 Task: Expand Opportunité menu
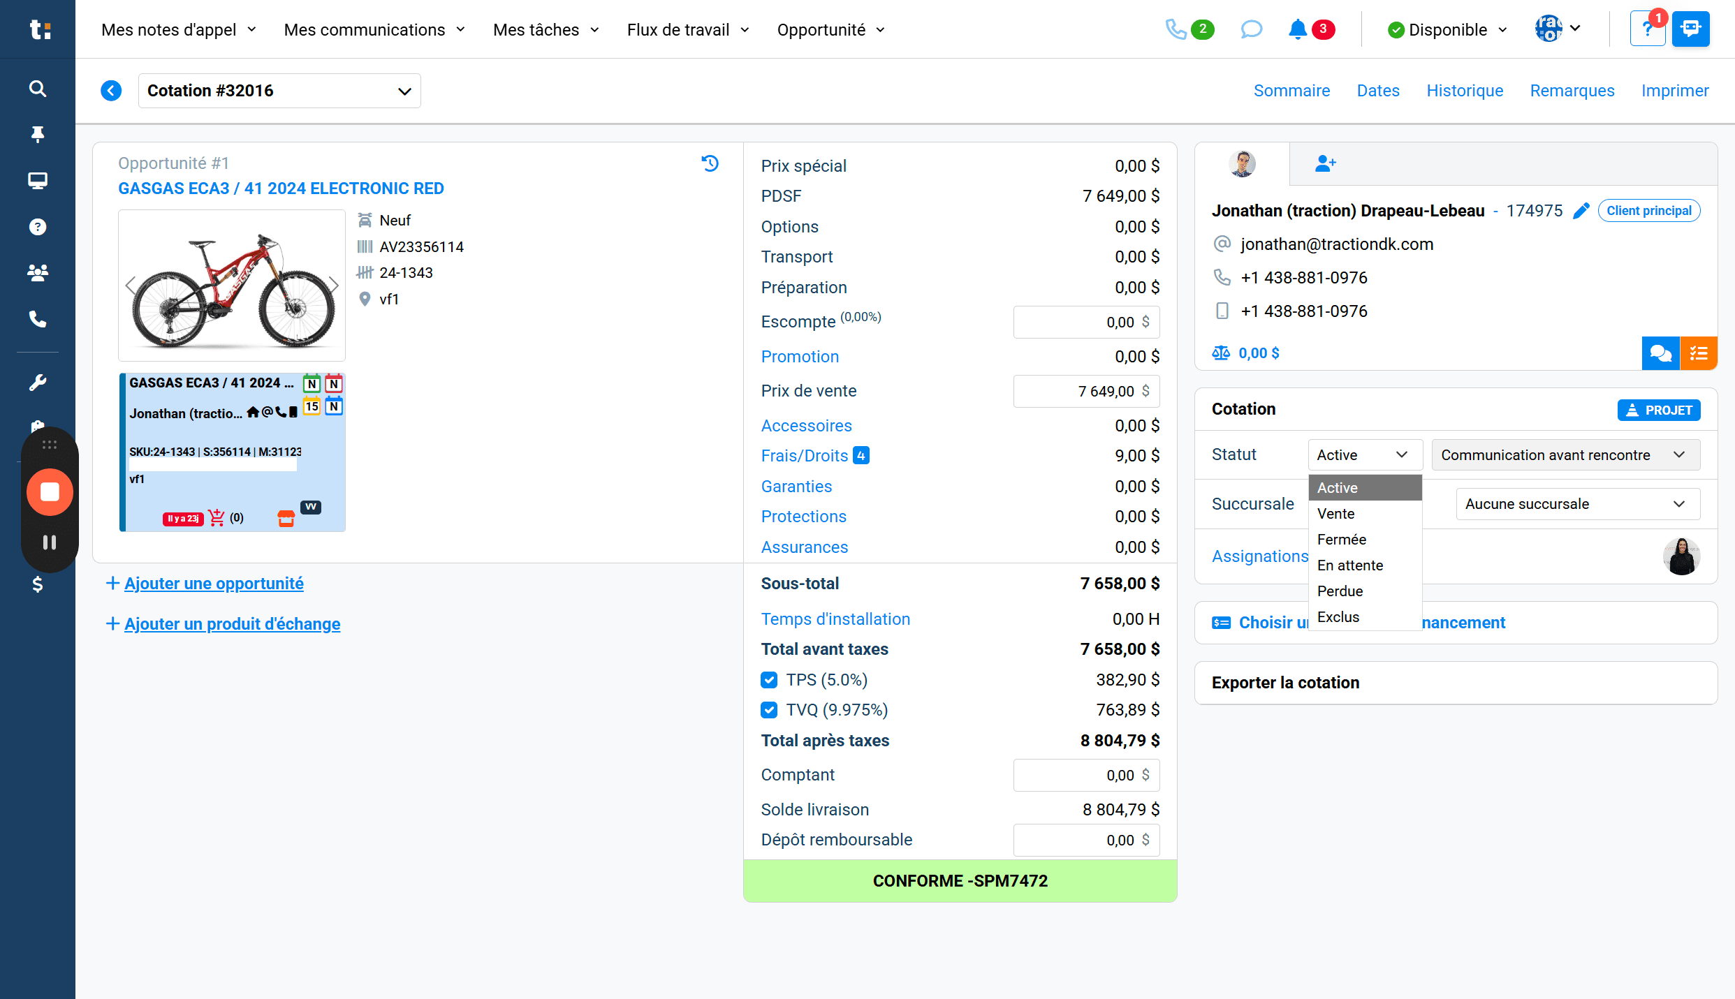[831, 29]
